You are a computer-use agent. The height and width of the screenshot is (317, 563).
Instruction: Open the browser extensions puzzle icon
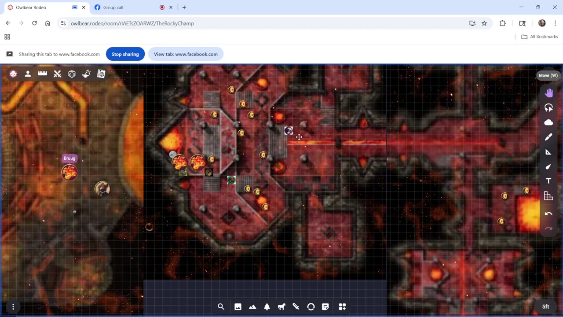pyautogui.click(x=503, y=23)
